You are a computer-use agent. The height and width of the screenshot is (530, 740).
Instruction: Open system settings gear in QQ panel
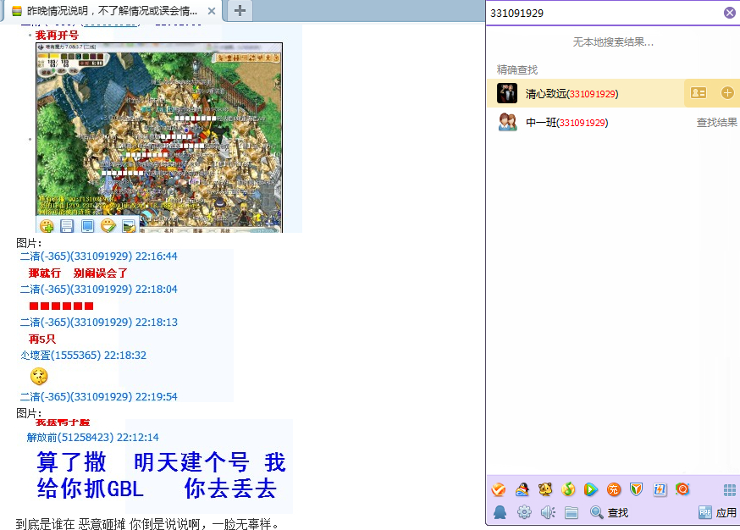[524, 512]
